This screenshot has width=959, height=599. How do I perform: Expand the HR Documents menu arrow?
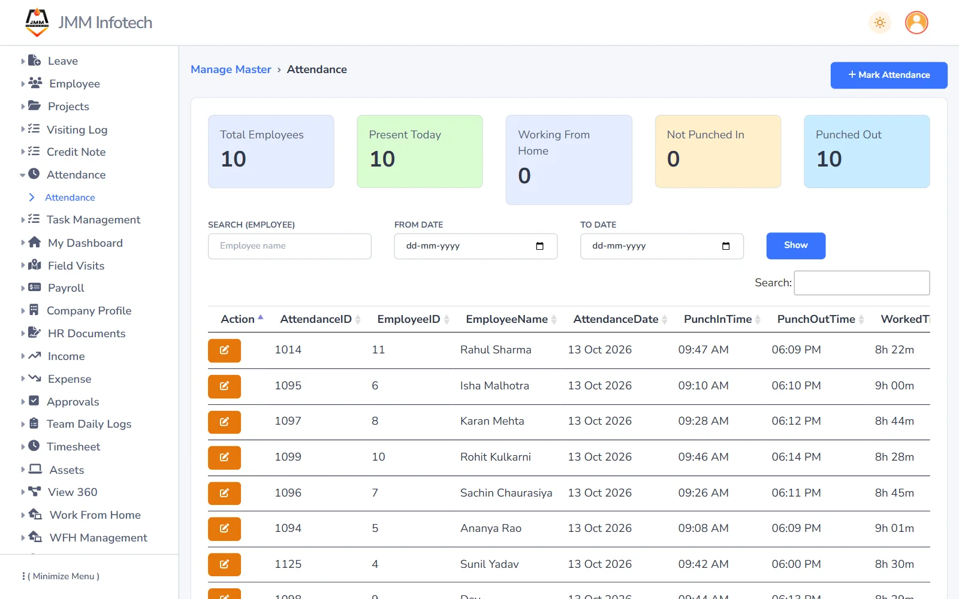23,333
